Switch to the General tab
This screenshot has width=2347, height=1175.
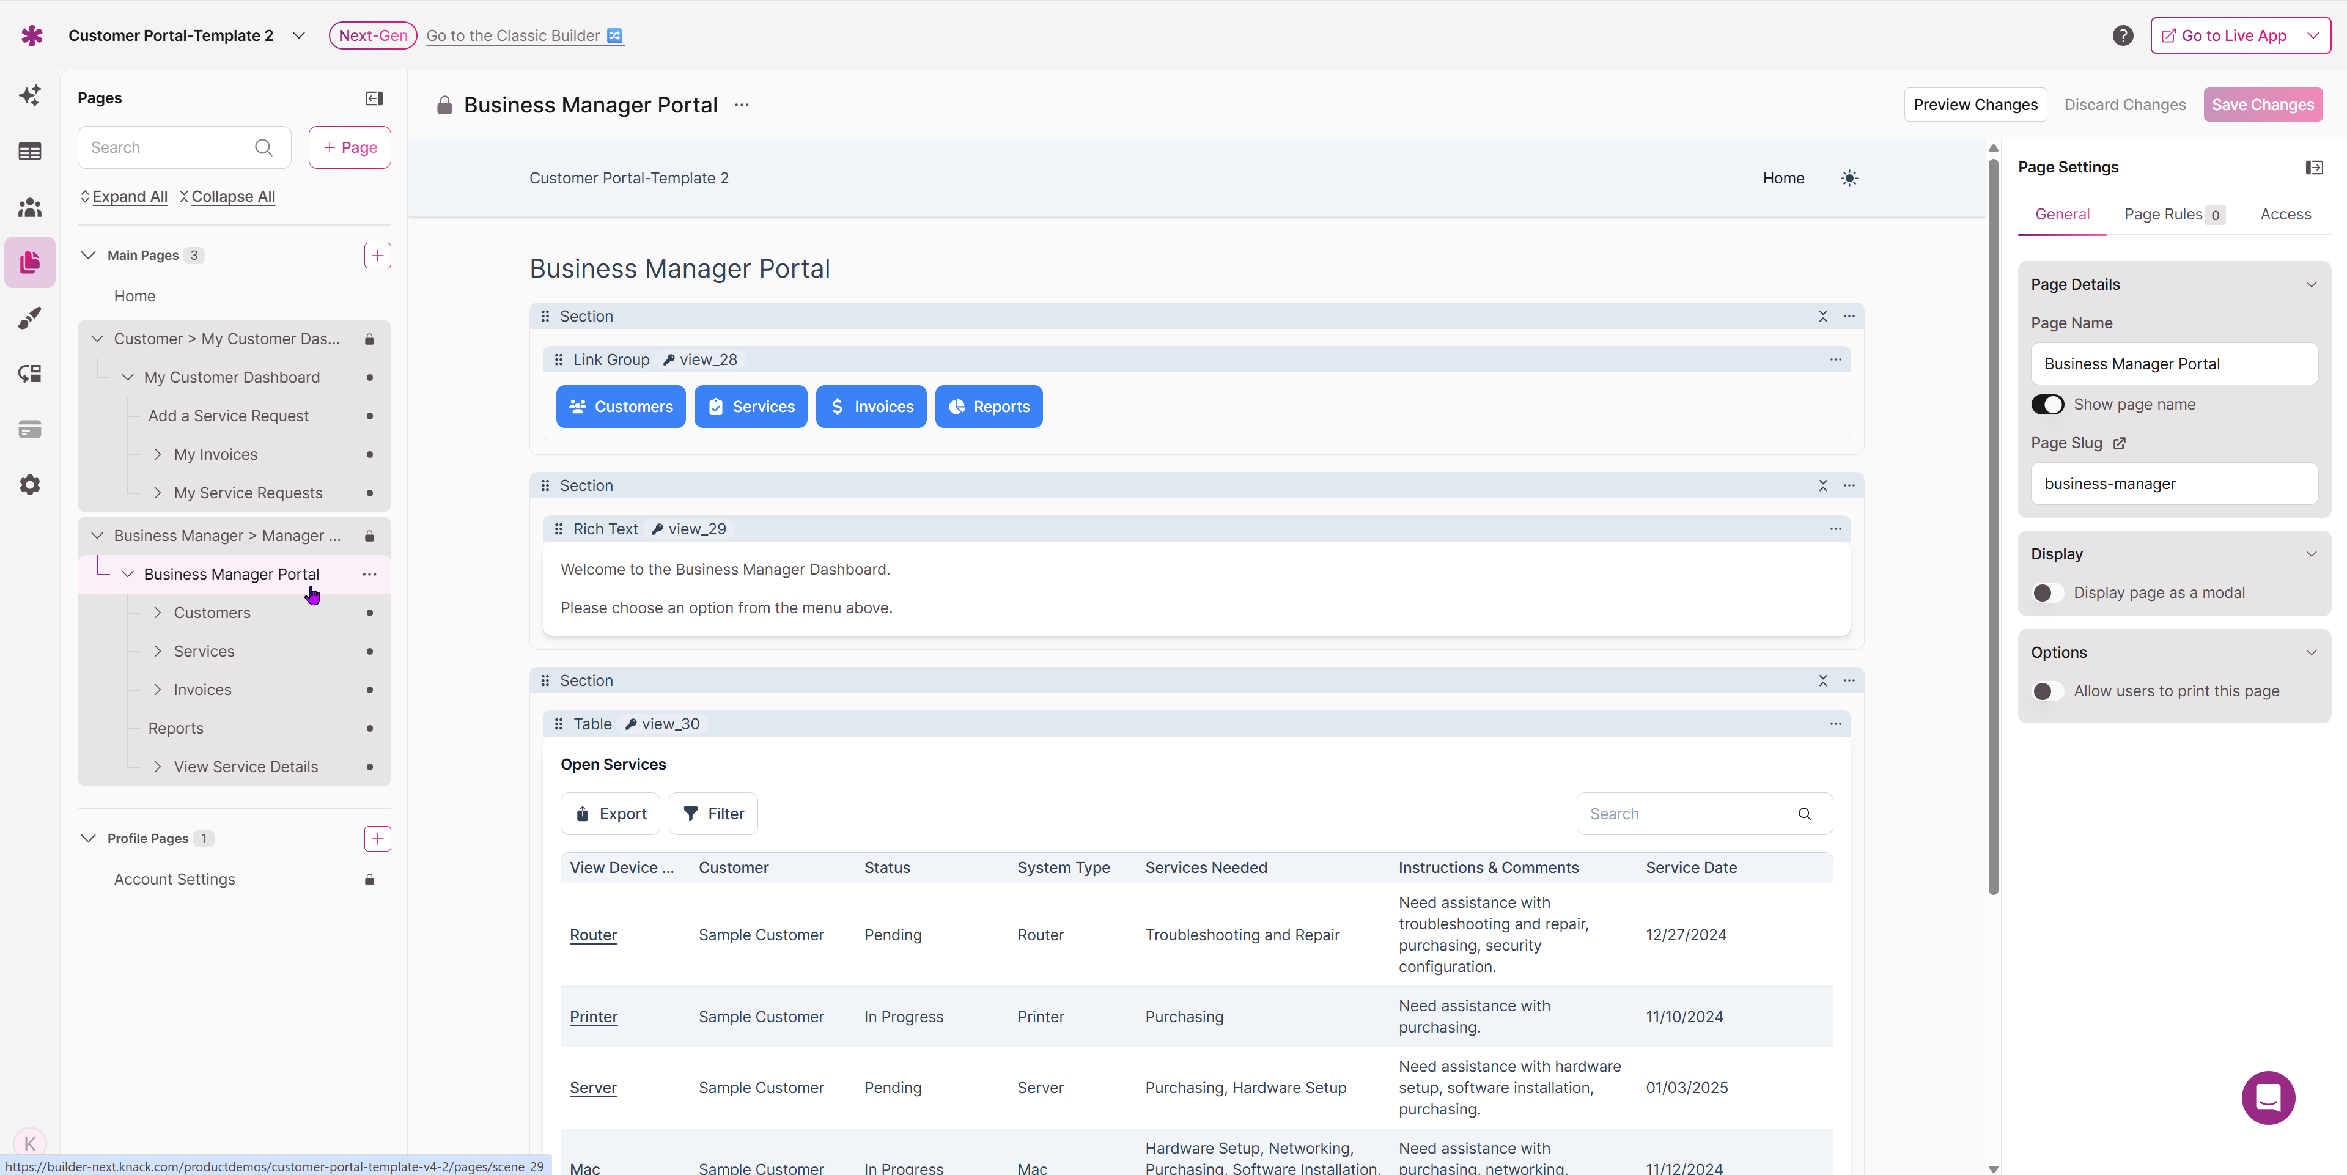coord(2062,215)
